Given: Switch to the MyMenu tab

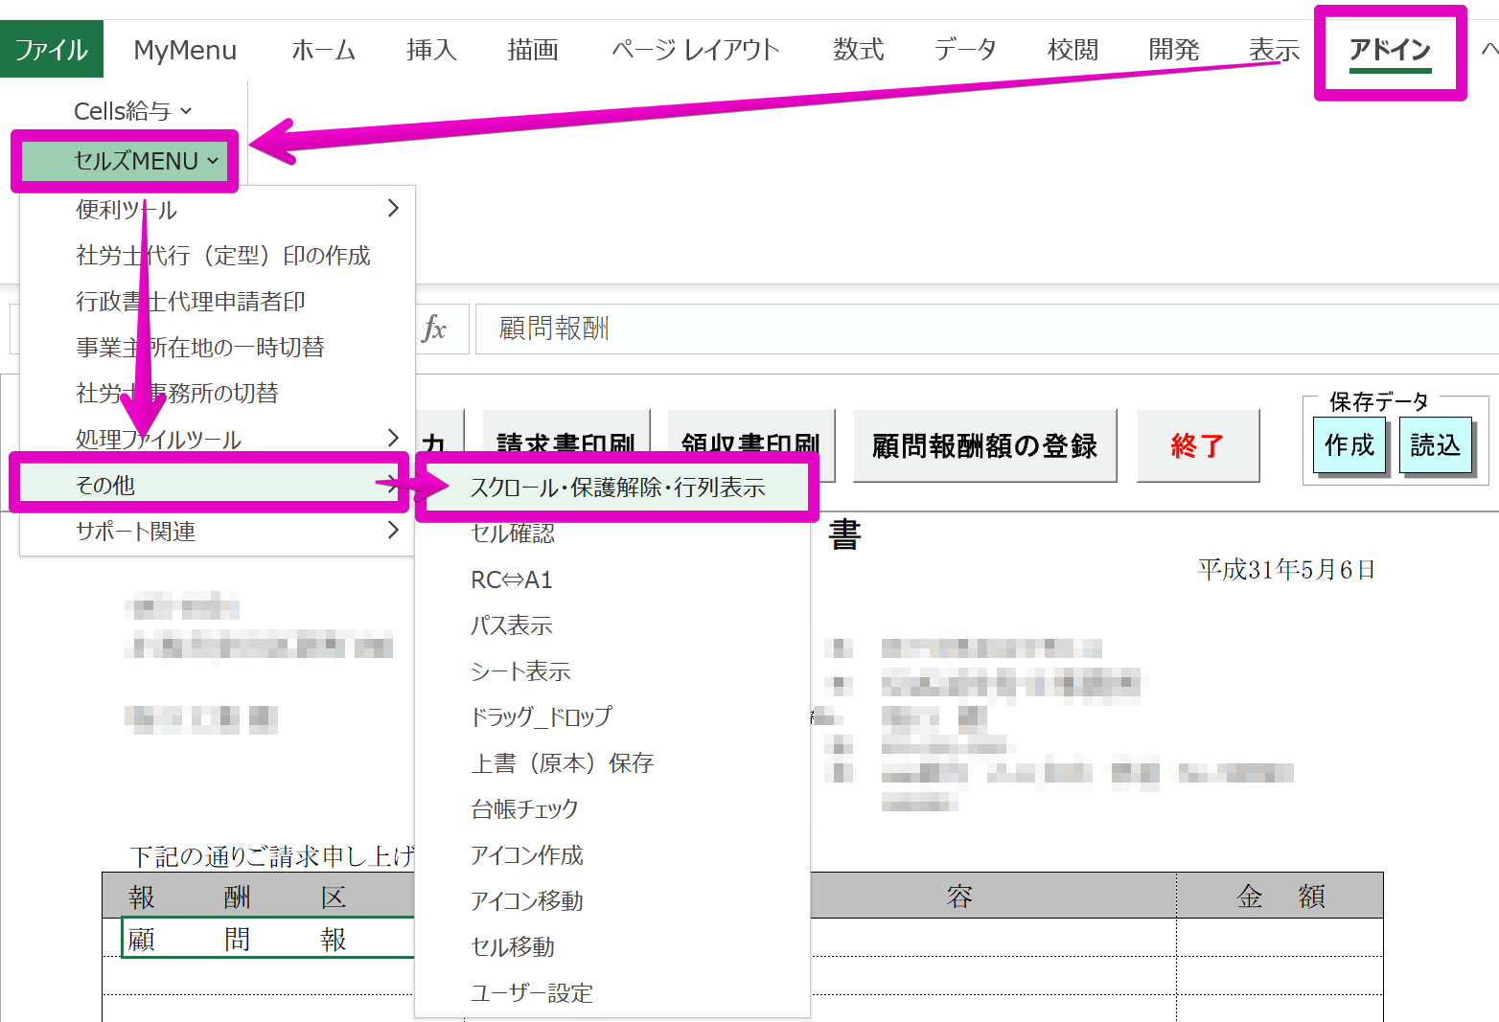Looking at the screenshot, I should [x=185, y=50].
